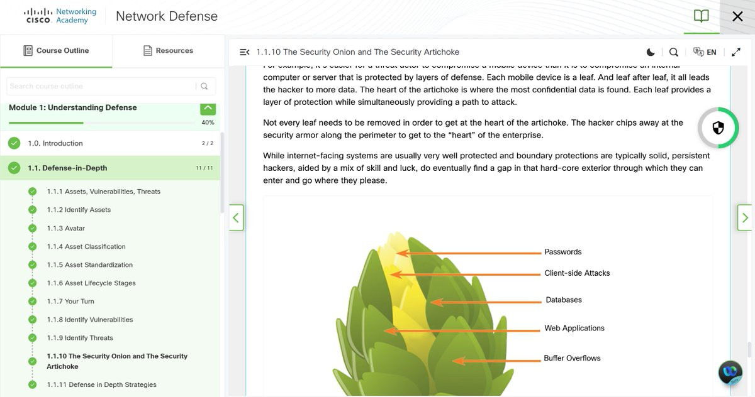Click the course outline sidebar scrollbar
The image size is (755, 397).
pyautogui.click(x=222, y=173)
